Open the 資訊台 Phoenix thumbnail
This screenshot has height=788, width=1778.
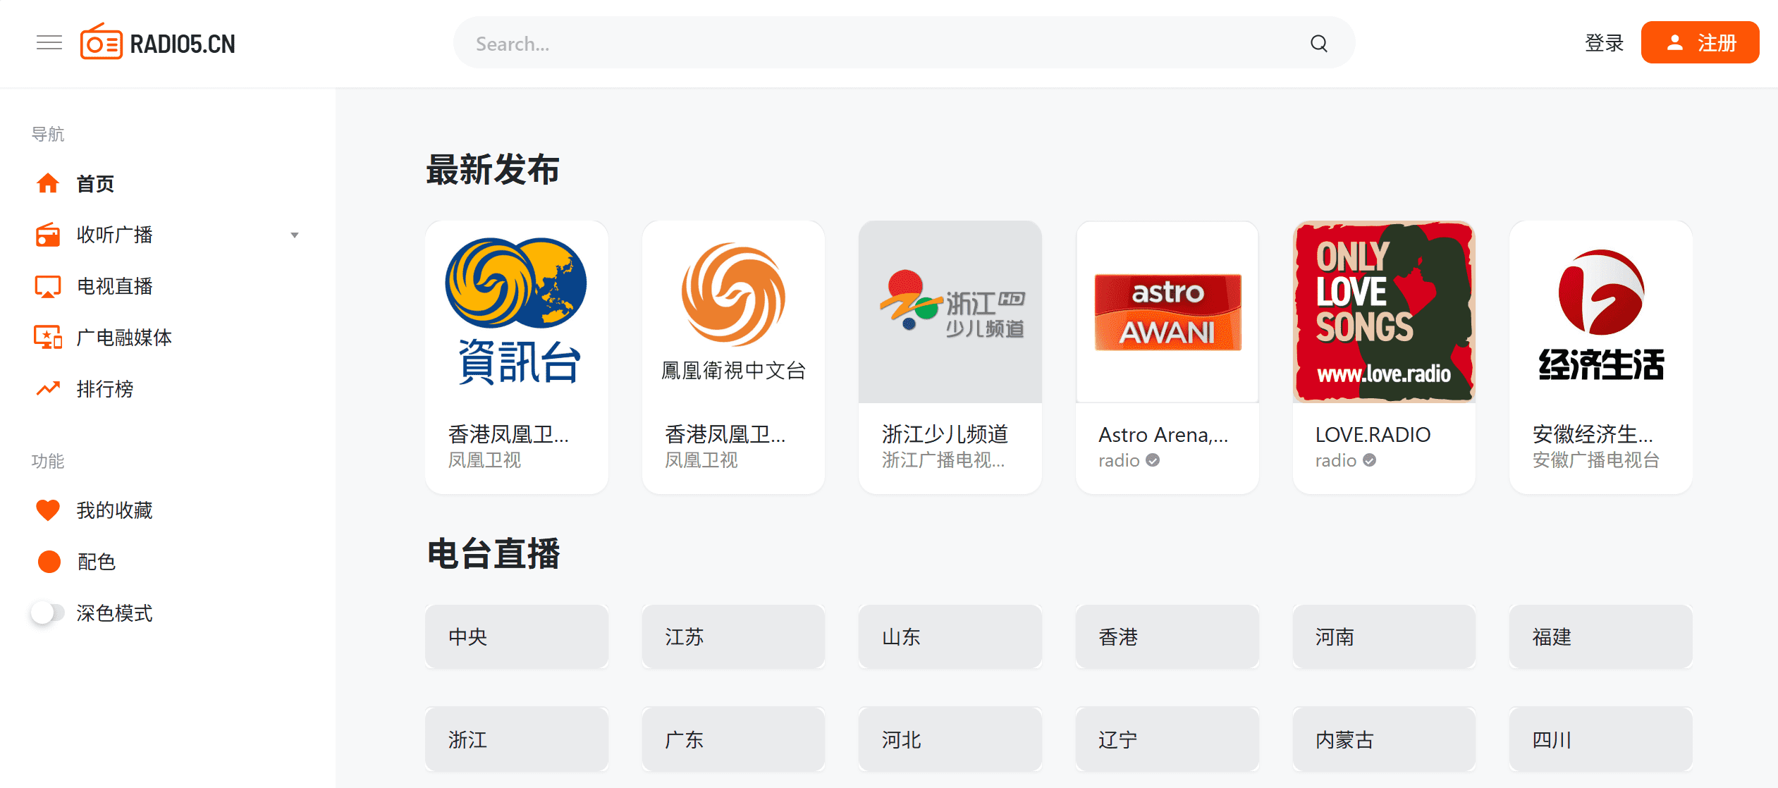(517, 312)
